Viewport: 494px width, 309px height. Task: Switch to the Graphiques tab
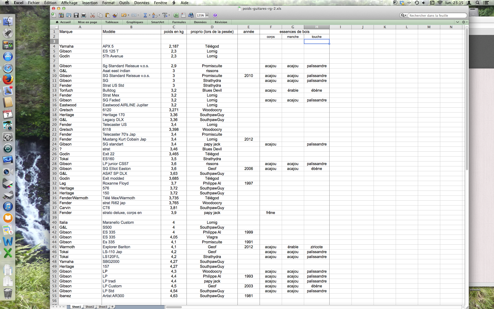[x=135, y=22]
